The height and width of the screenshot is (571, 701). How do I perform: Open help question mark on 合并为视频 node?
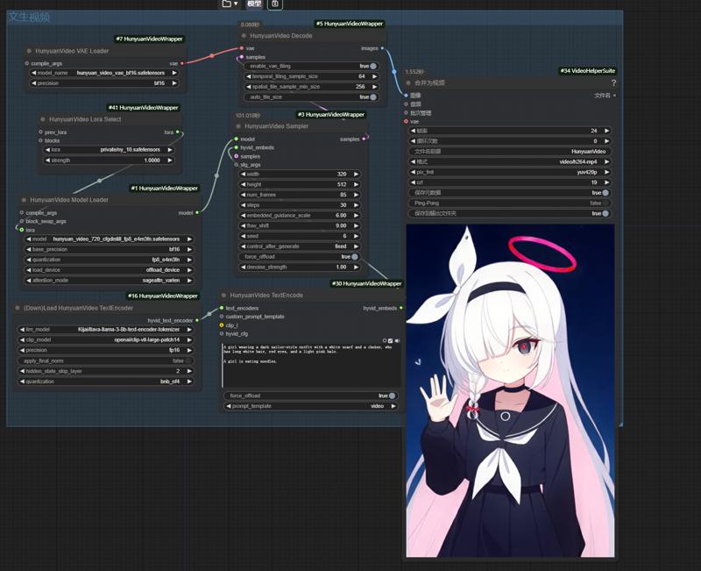tap(613, 83)
